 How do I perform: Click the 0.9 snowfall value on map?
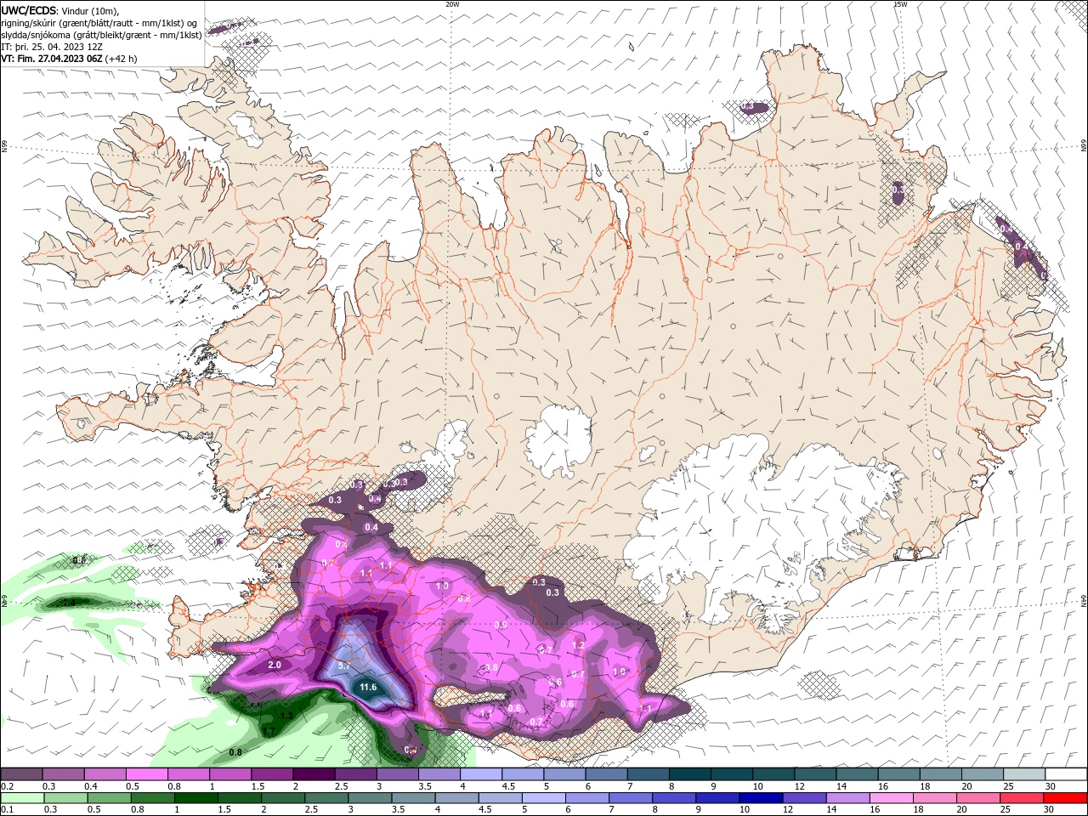pyautogui.click(x=501, y=626)
